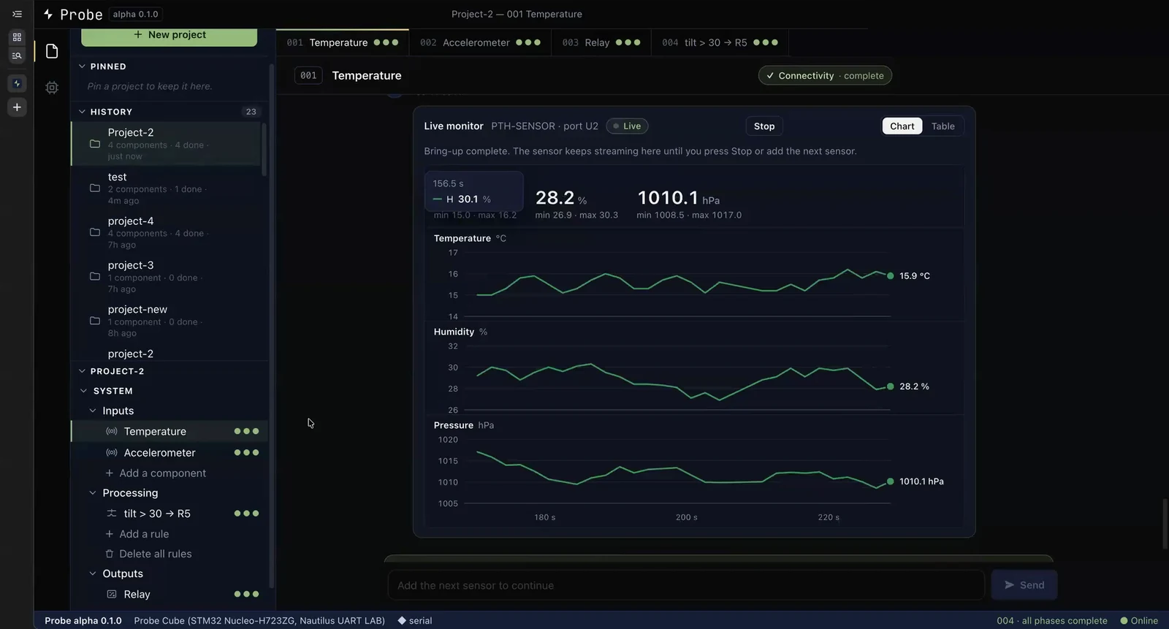Open test project in history list
Screen dimensions: 1169x629
166,188
